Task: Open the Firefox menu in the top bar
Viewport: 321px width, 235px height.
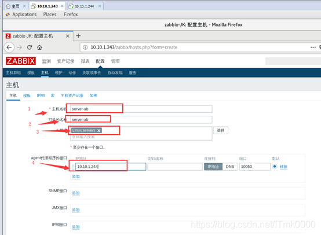Action: coord(71,14)
